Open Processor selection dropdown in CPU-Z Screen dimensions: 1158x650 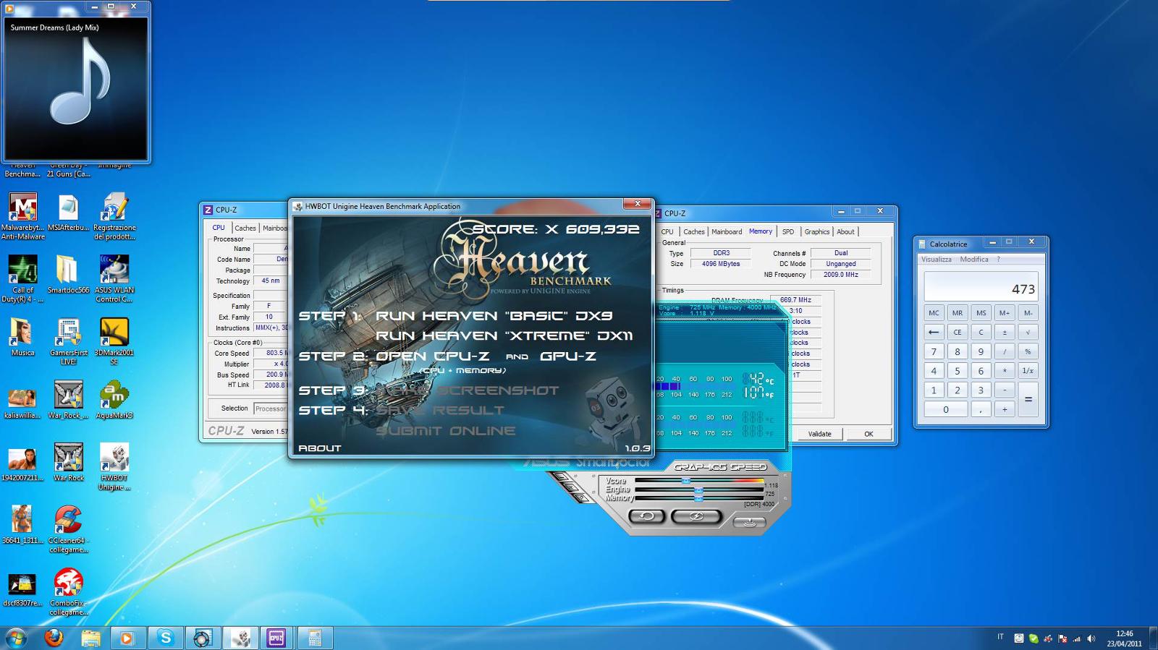[271, 409]
